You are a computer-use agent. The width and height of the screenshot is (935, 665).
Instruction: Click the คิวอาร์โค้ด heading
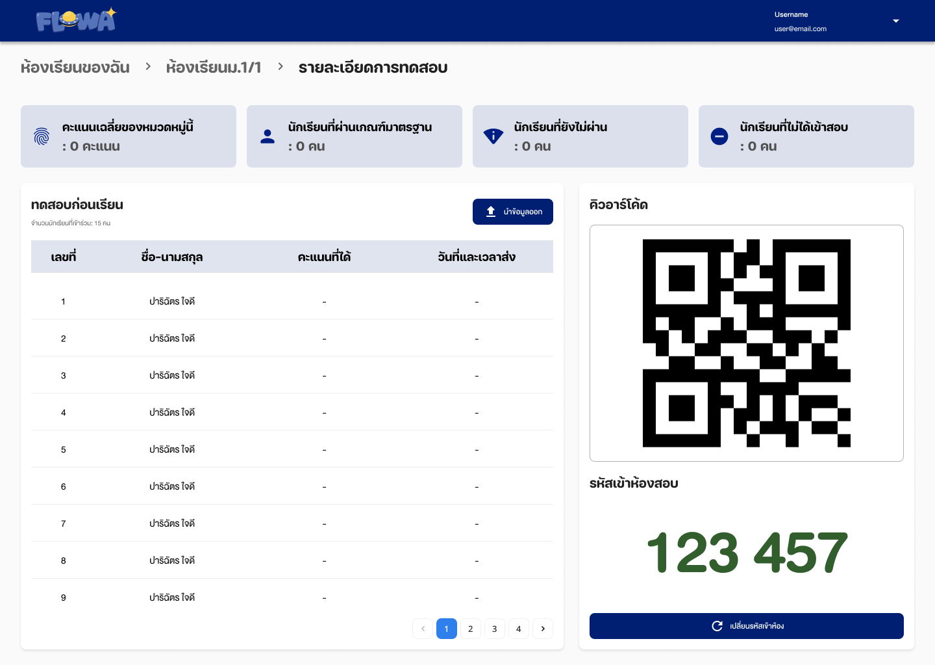coord(619,205)
